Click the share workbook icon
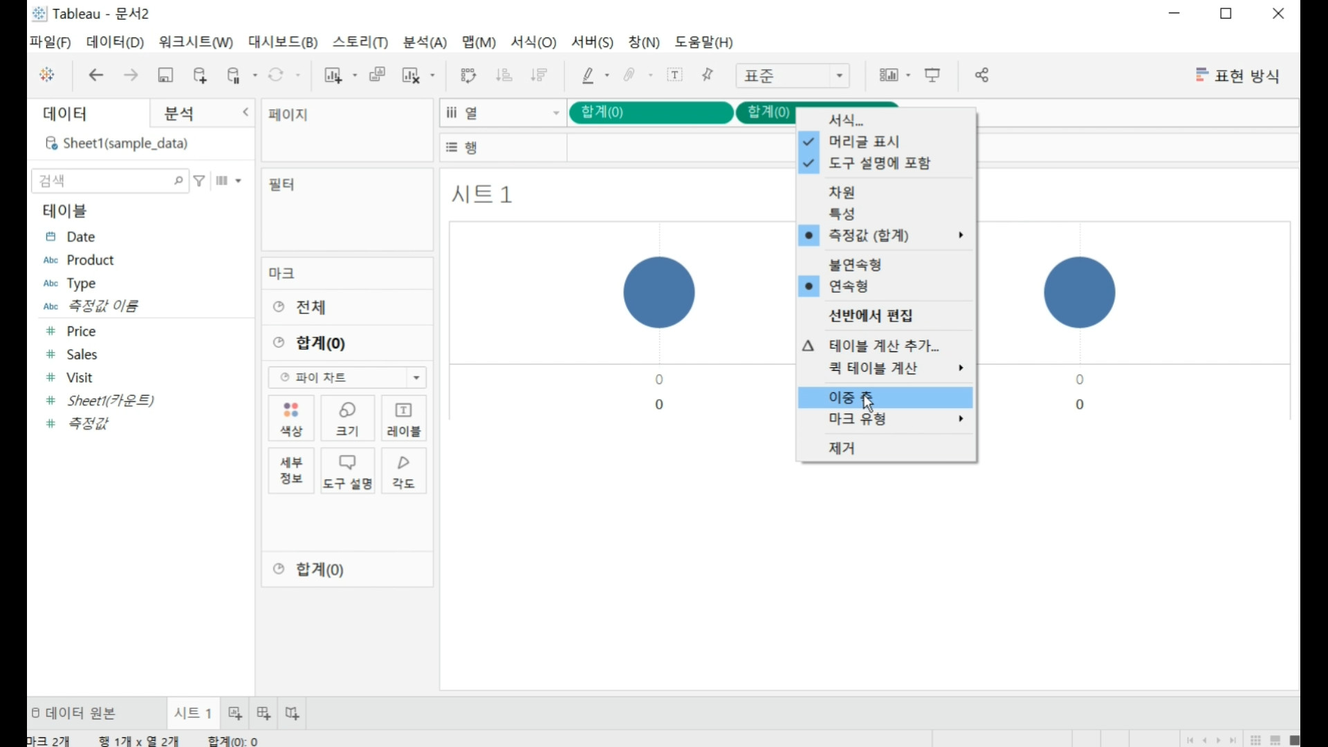1328x747 pixels. 981,75
